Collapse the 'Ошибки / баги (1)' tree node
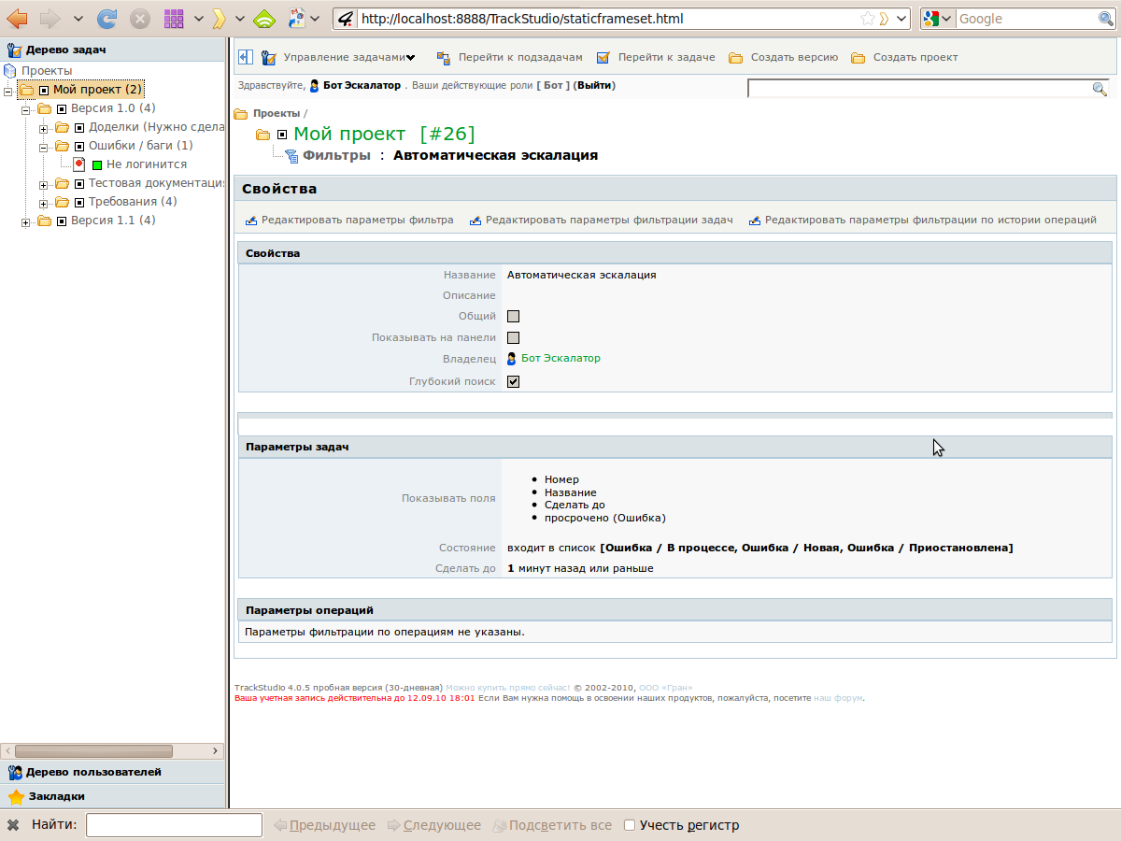 tap(44, 147)
